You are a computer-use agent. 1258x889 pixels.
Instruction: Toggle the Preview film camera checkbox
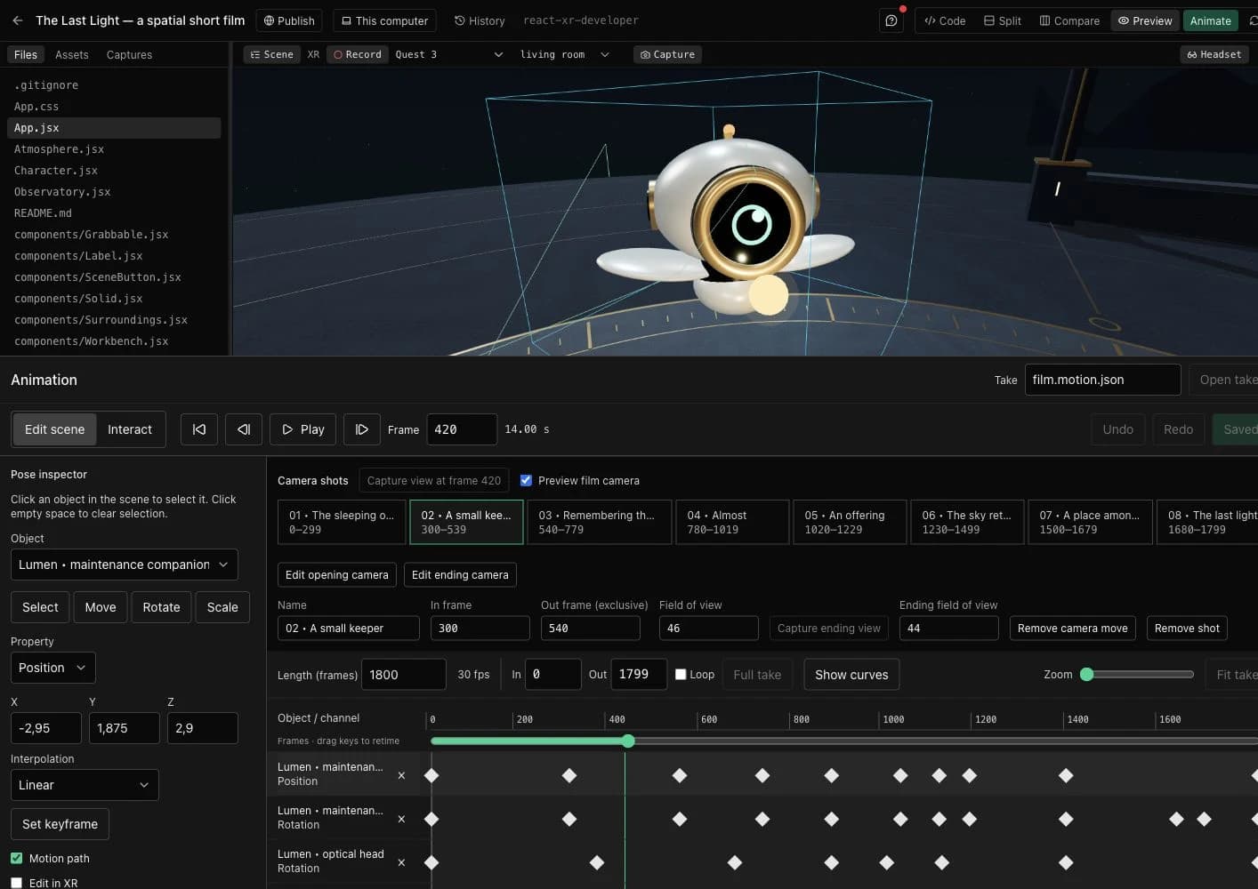tap(526, 480)
